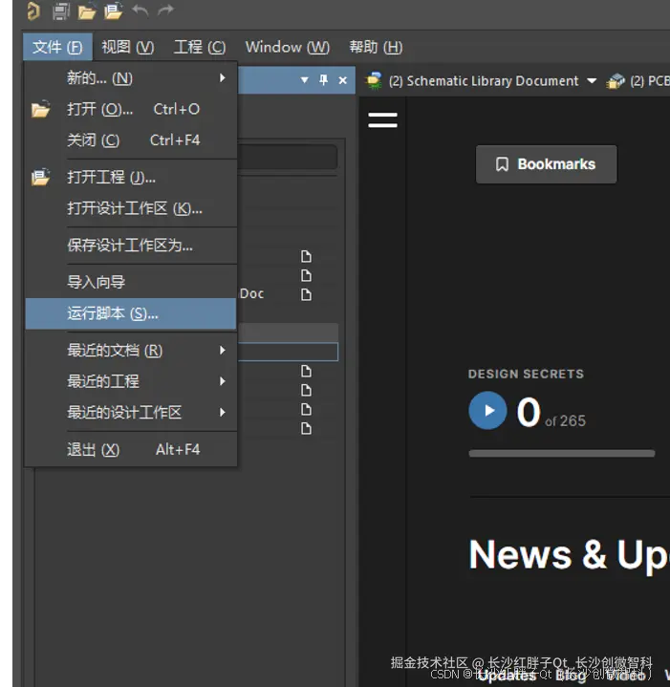The image size is (670, 687).
Task: Click the Altium logo icon in title bar
Action: (32, 11)
